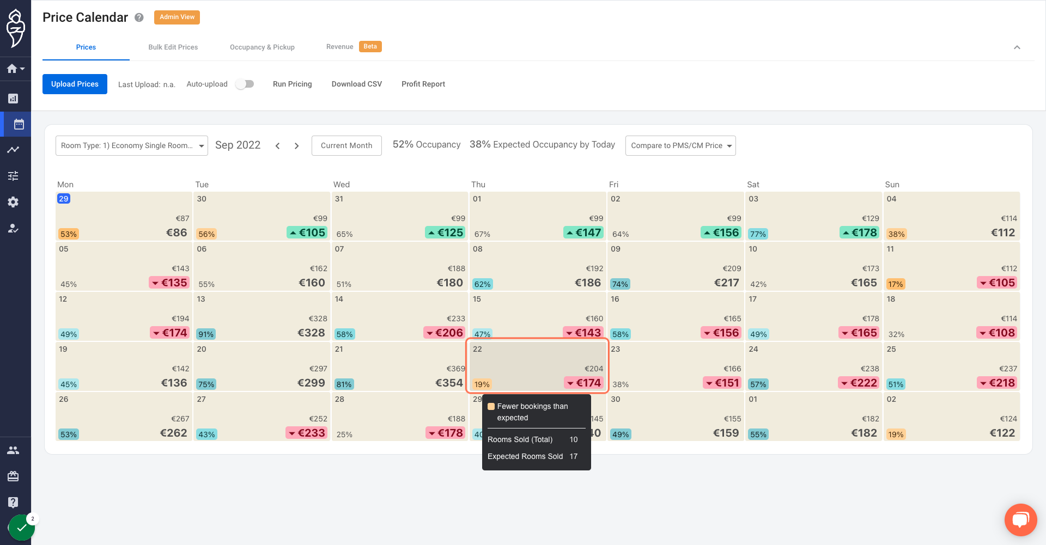Open the Room Type dropdown
Screen dimensions: 1046x545
tap(132, 145)
